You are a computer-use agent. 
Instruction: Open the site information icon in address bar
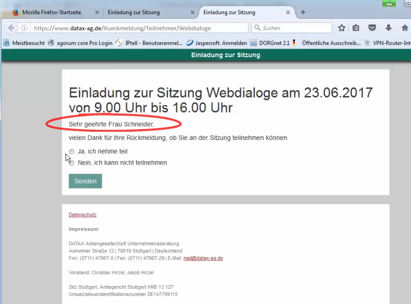coord(24,28)
